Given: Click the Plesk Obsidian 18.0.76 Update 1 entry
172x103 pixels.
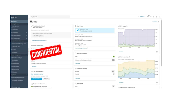Looking at the screenshot, I should tap(83, 41).
